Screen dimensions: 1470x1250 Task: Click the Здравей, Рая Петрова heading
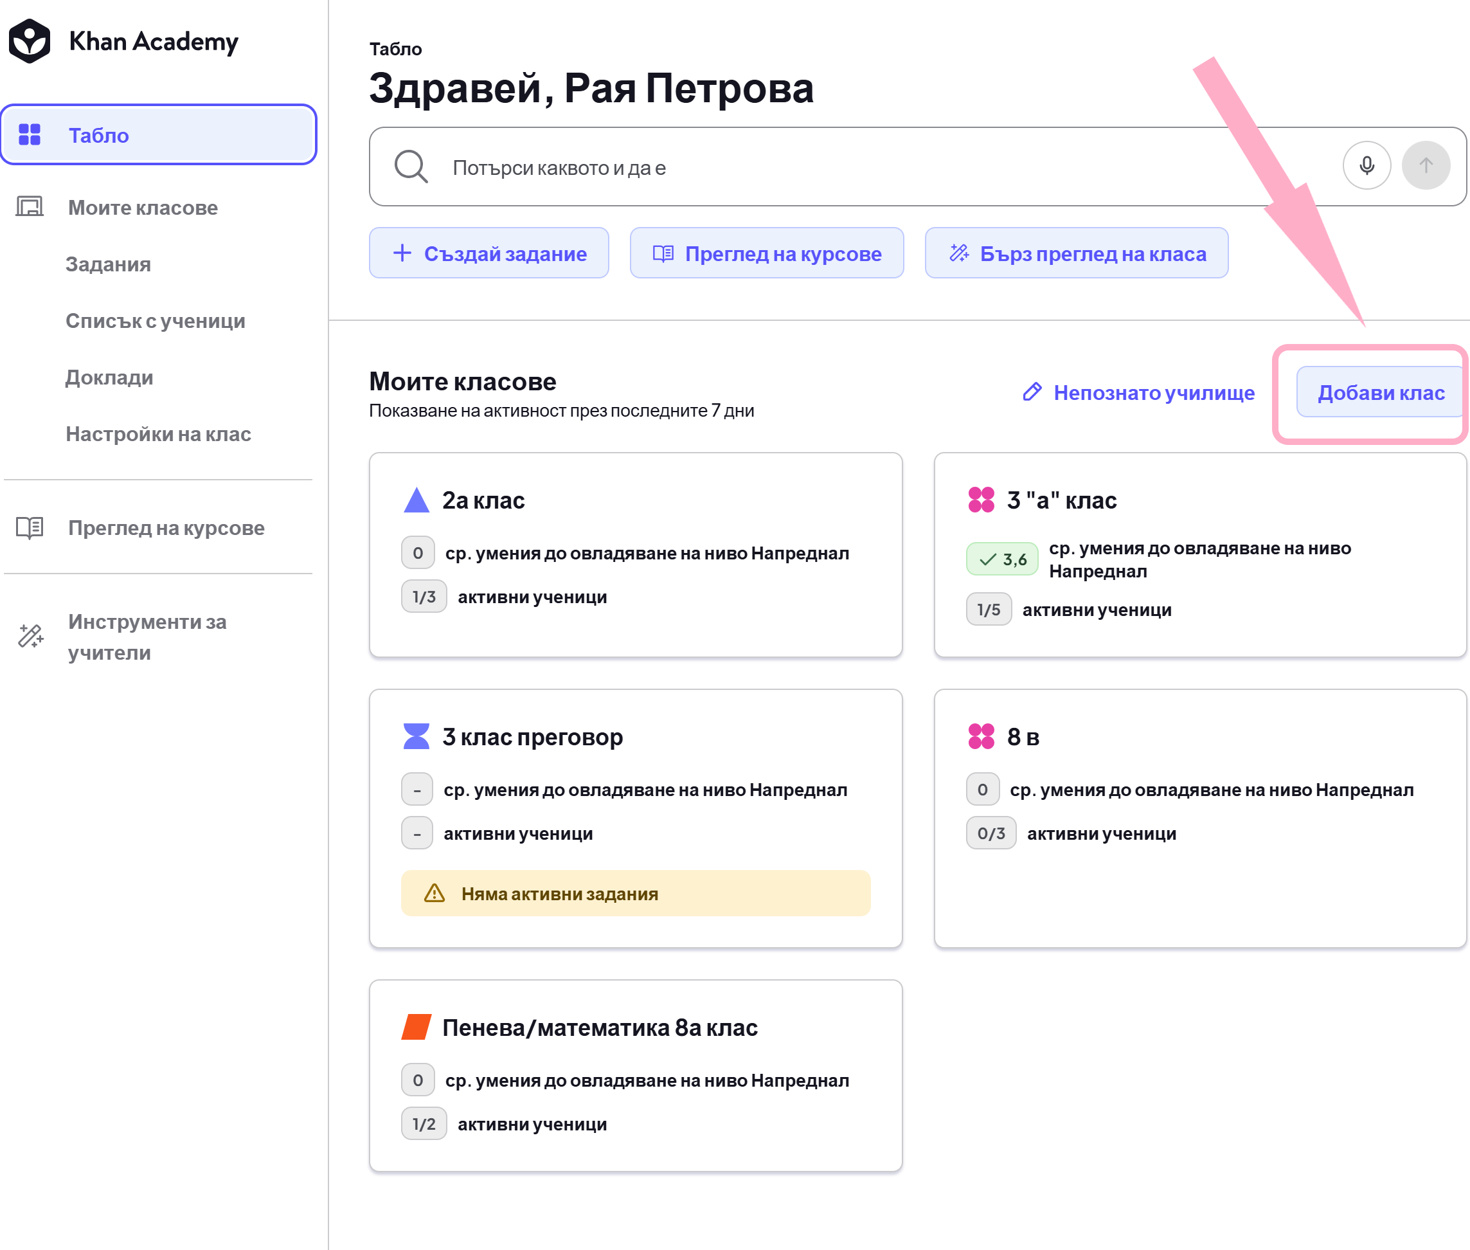coord(591,89)
